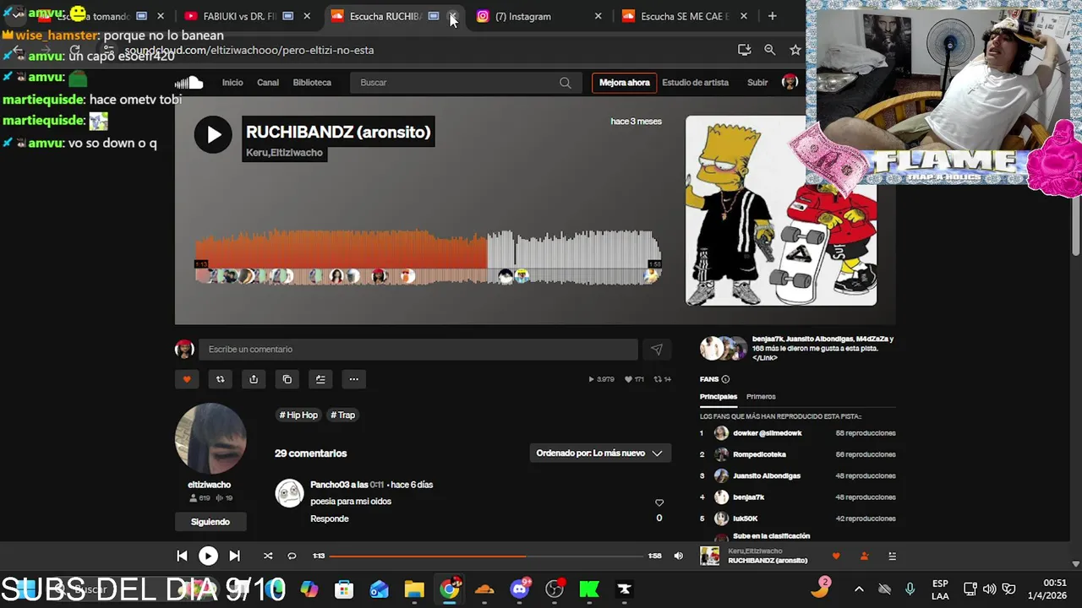The height and width of the screenshot is (608, 1082).
Task: Open the user avatar menu in the header
Action: coord(790,82)
